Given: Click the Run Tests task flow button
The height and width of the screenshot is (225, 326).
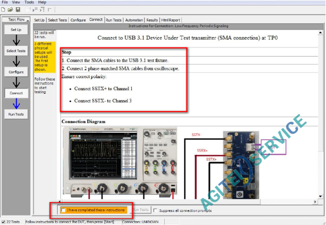Looking at the screenshot, I should click(x=16, y=114).
